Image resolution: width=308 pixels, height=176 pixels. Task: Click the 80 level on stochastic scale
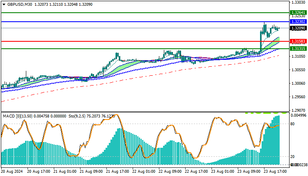[292, 124]
